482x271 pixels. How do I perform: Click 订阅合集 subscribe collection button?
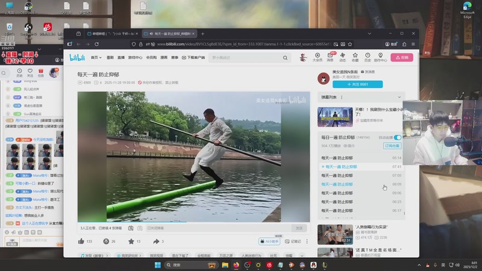point(392,146)
